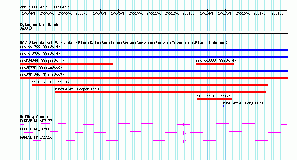
Task: Click the first exon marker on PARD3B|NM_205863
Action: 88,133
